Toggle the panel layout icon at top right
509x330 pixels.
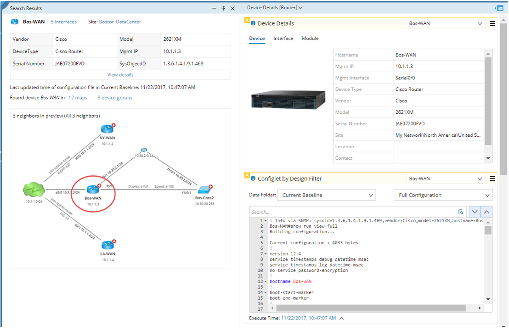(498, 8)
